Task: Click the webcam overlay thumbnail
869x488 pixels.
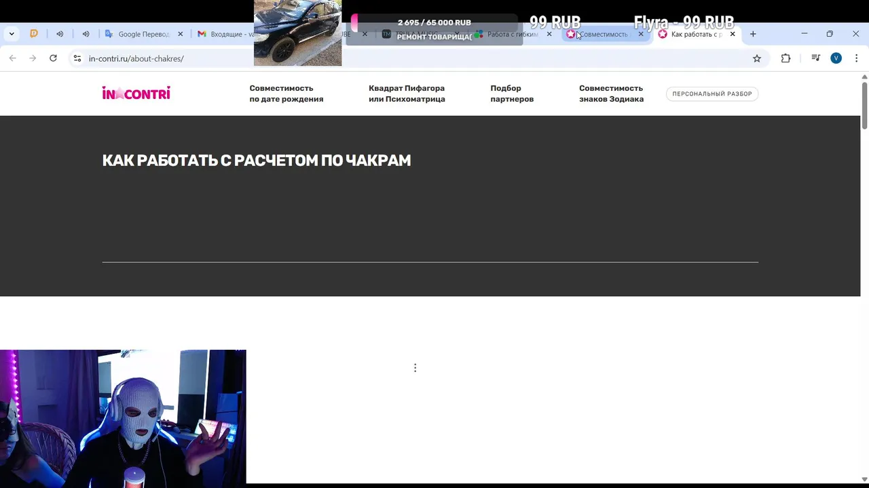Action: coord(123,418)
